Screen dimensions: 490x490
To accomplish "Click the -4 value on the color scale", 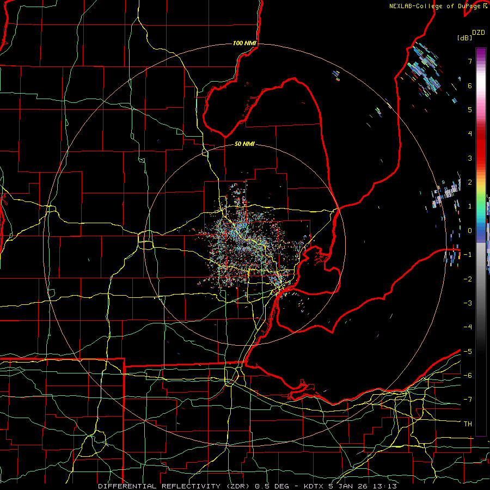I will point(468,327).
